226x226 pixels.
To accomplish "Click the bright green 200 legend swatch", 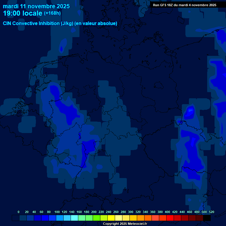I will coord(97,218).
